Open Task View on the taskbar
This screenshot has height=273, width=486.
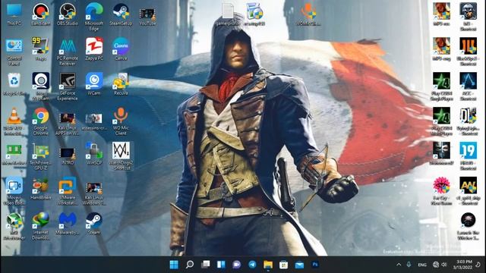point(205,265)
